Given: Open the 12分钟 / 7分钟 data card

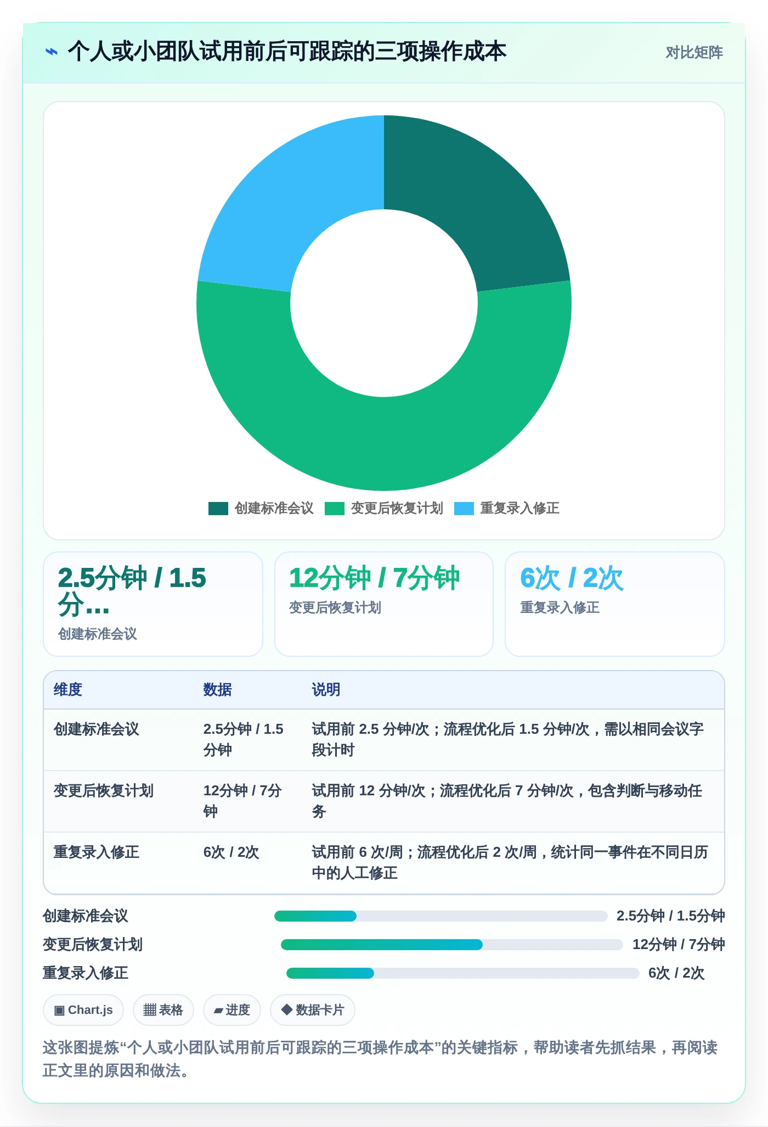Looking at the screenshot, I should [x=384, y=604].
